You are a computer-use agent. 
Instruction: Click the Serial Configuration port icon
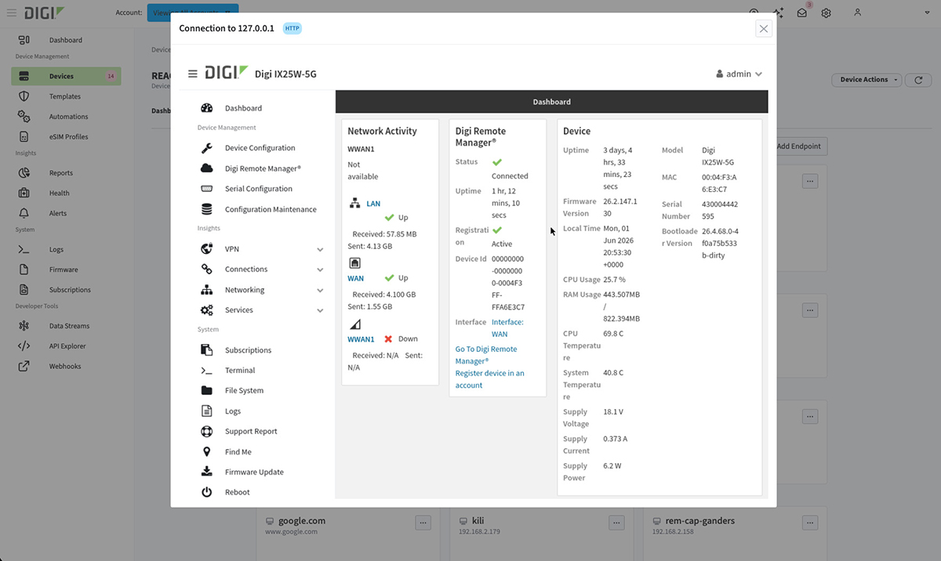point(207,189)
